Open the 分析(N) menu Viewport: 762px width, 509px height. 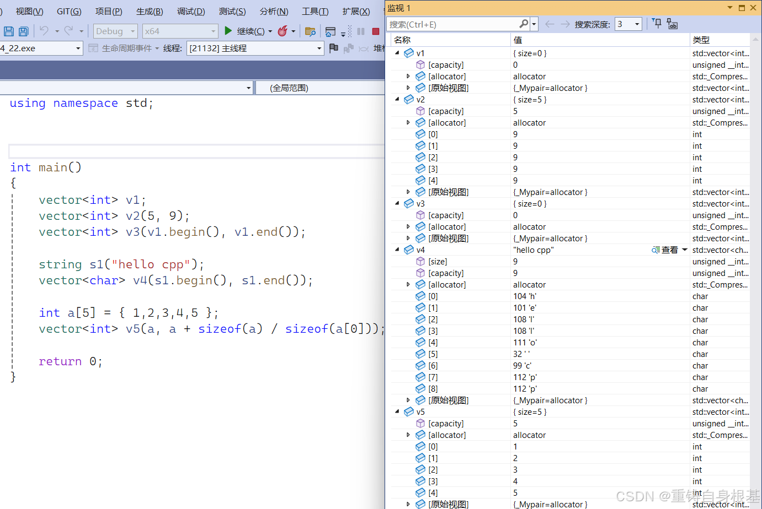point(274,12)
